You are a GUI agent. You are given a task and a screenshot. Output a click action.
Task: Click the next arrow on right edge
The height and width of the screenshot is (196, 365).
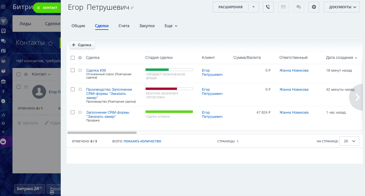click(x=358, y=97)
